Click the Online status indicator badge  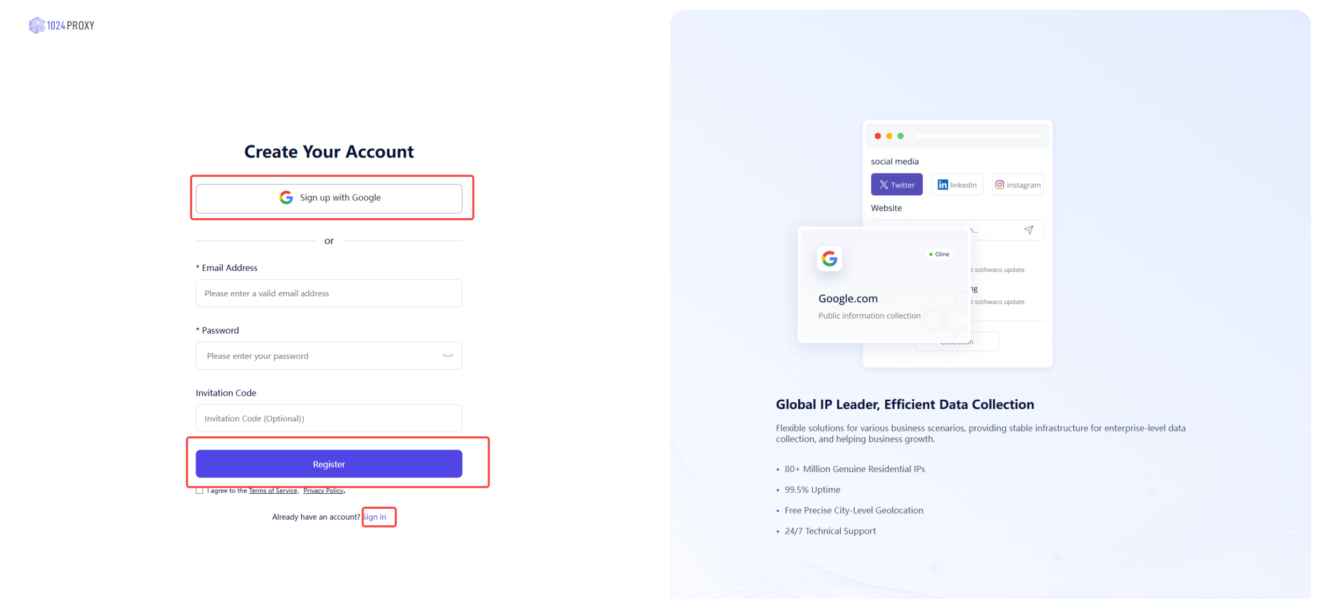pyautogui.click(x=940, y=254)
